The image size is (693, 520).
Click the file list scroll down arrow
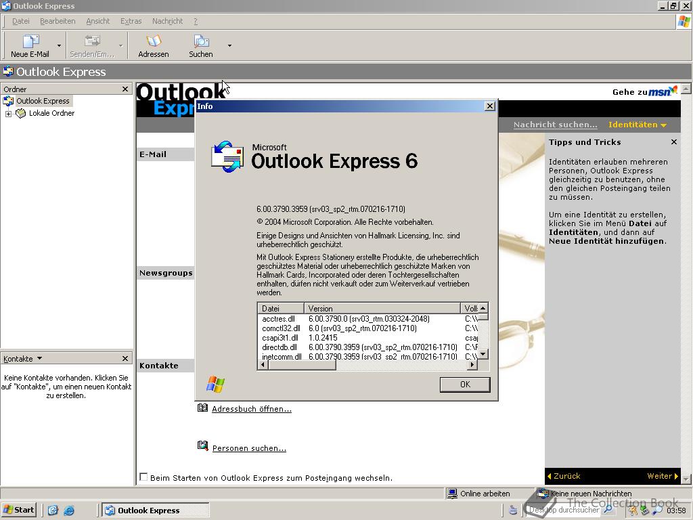tap(483, 353)
